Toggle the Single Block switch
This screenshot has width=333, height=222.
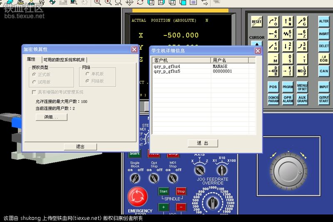[x=135, y=179]
